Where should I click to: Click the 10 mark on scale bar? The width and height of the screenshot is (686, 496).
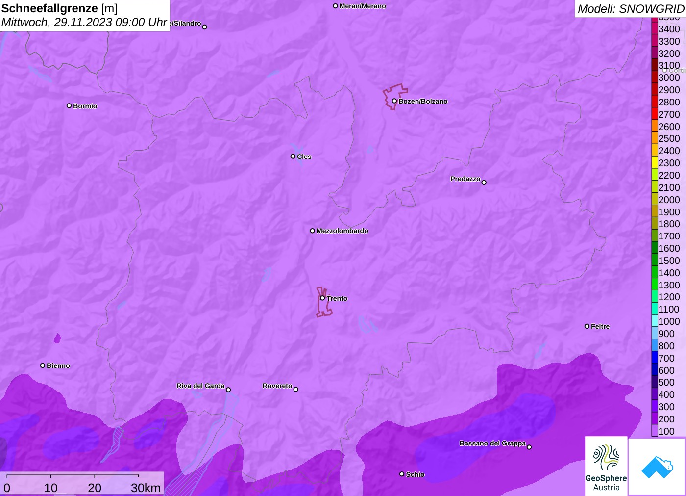51,488
